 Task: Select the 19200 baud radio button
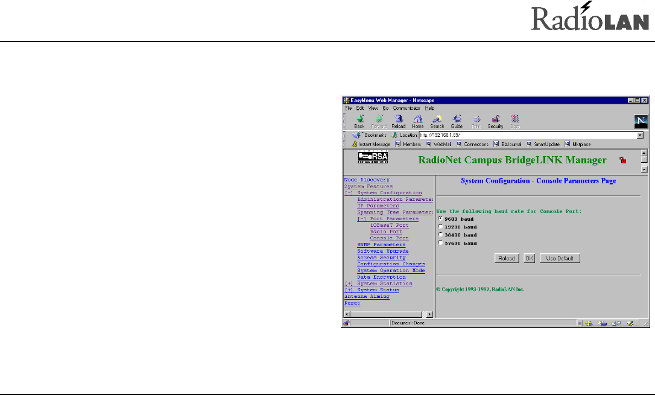[440, 227]
